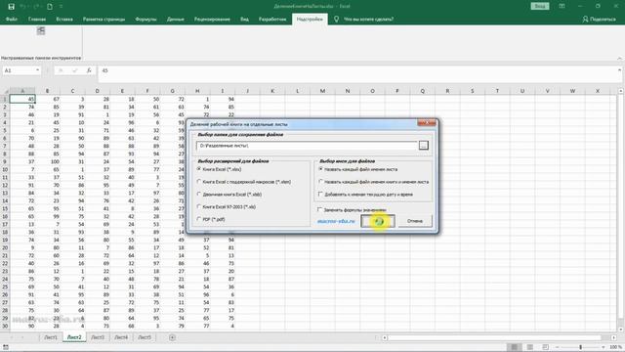Open the Главная tab
The image size is (625, 352).
point(37,19)
